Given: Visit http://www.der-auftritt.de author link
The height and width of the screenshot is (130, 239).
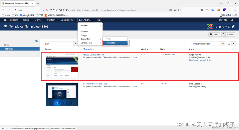Looking at the screenshot, I should coord(200,60).
